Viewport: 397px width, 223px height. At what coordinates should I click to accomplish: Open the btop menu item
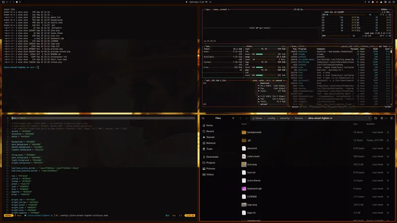point(216,9)
